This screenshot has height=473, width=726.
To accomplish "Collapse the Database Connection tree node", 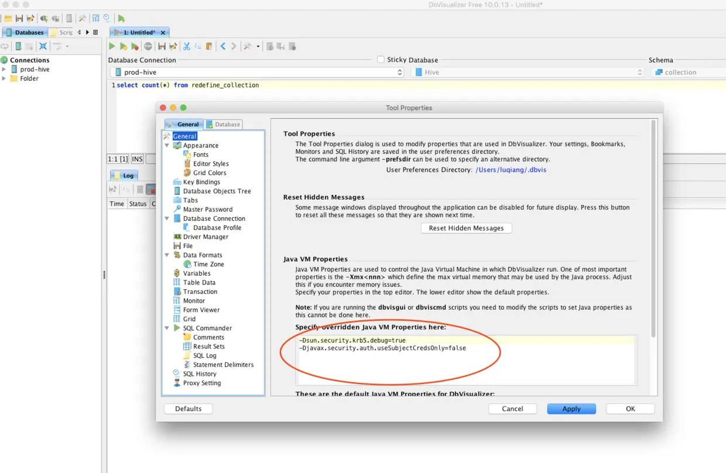I will tap(167, 218).
